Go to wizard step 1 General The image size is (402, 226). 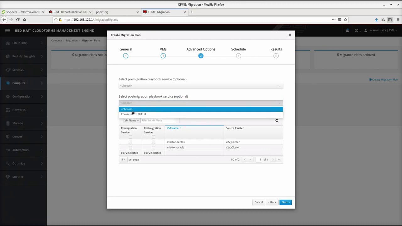[126, 56]
